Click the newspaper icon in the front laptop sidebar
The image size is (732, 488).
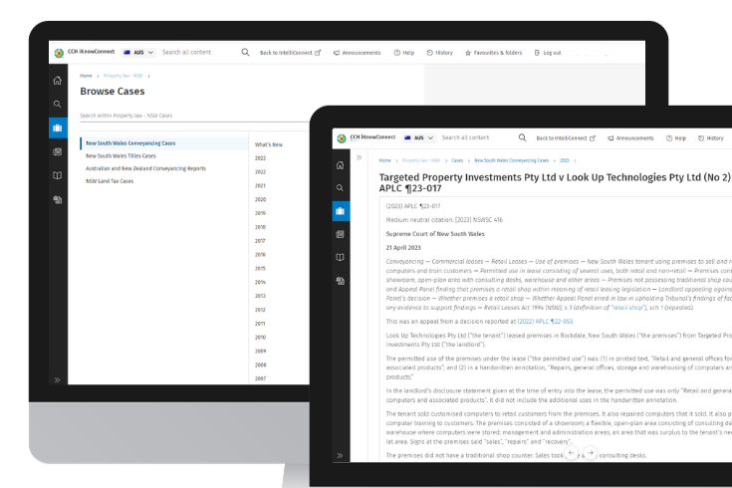(341, 234)
